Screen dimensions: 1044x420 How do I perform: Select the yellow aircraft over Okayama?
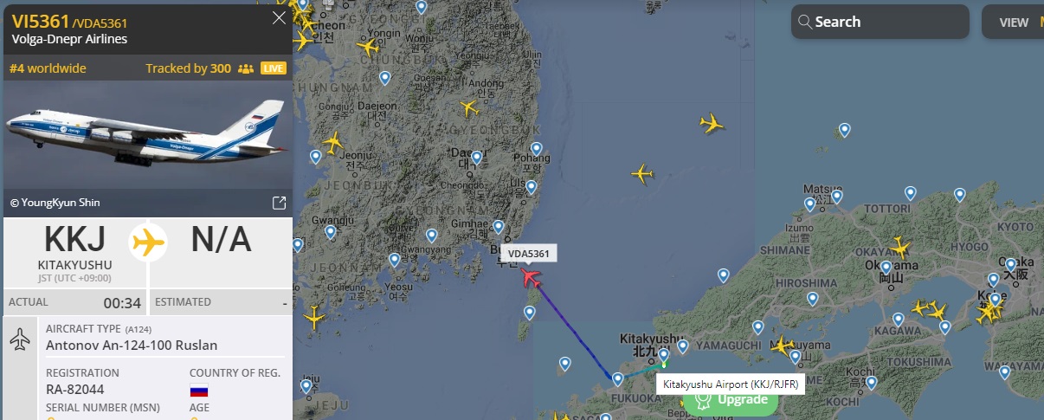900,249
